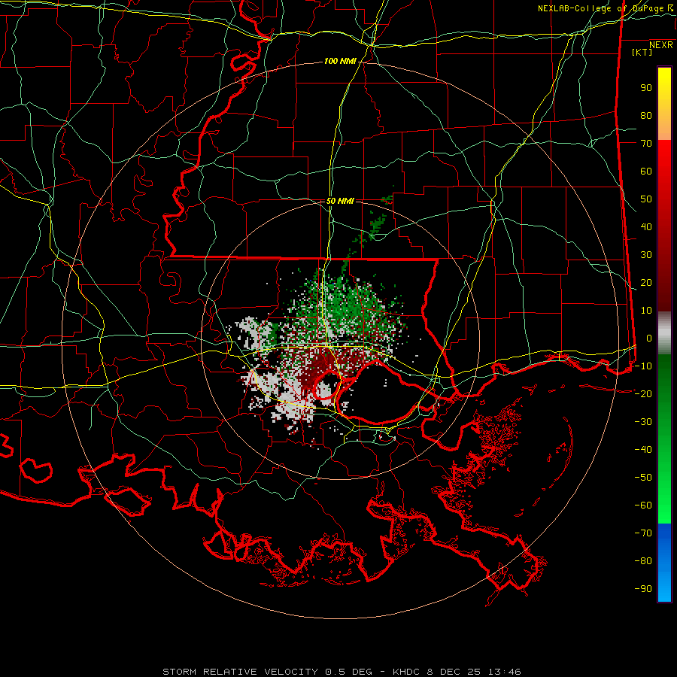Pick the blue segment at the color bar bottom
677x677 pixels.
click(x=664, y=563)
